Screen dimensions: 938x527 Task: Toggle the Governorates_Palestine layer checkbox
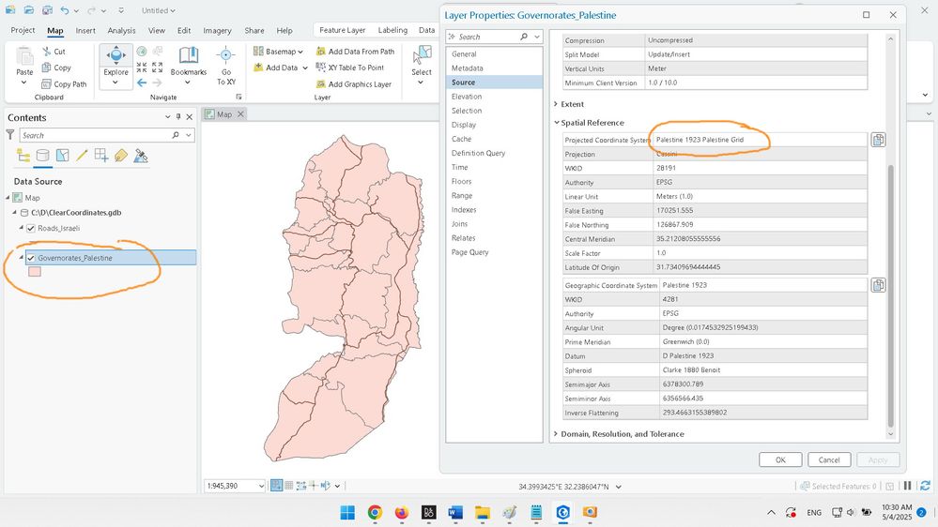(31, 258)
